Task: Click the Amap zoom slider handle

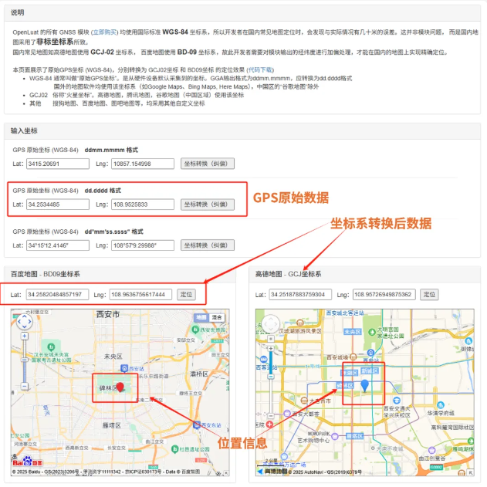Action: [271, 377]
